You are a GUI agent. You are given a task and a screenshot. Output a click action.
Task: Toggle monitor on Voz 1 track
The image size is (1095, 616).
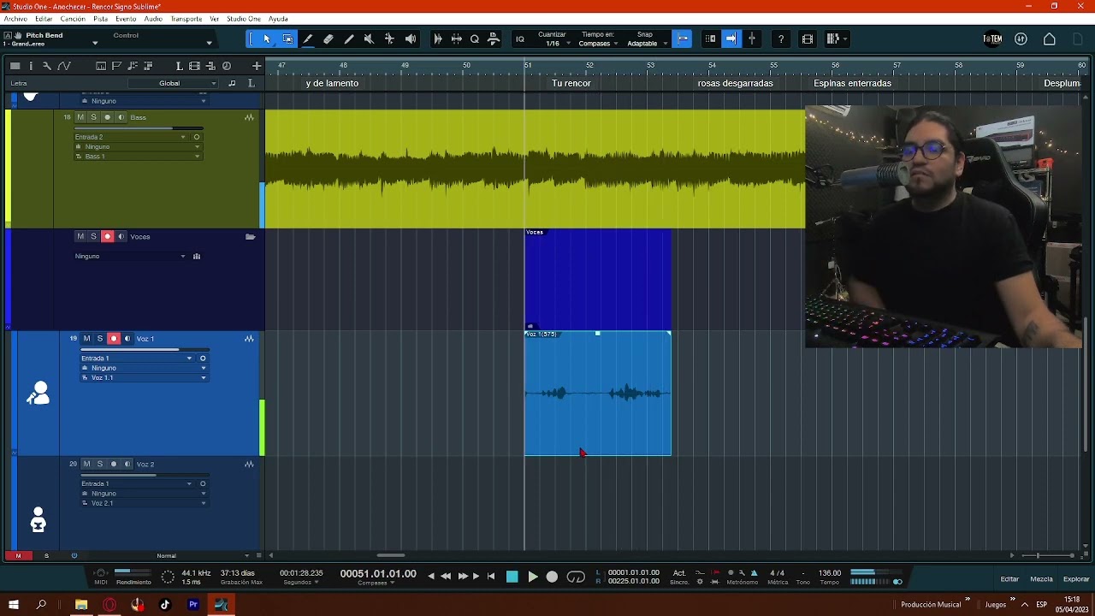[x=127, y=339]
